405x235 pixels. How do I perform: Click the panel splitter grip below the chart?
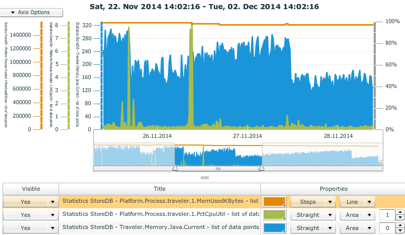205,178
